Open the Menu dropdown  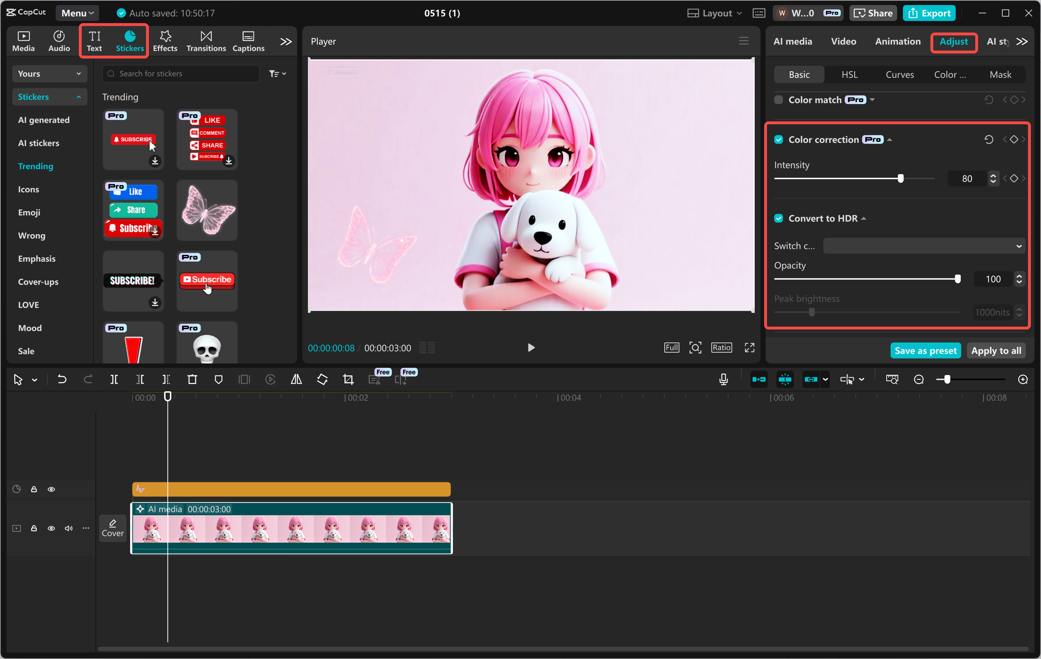(x=77, y=13)
